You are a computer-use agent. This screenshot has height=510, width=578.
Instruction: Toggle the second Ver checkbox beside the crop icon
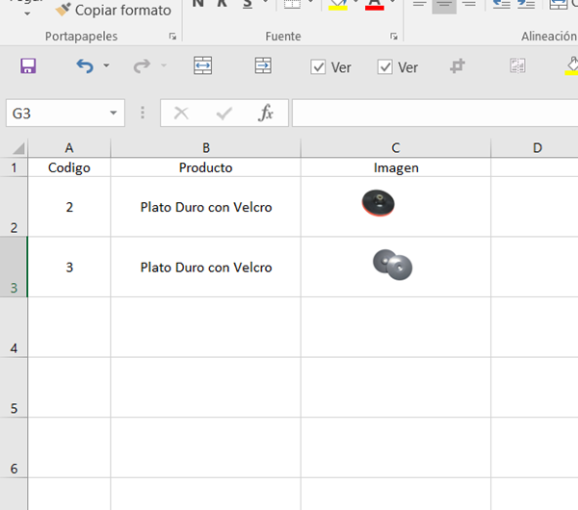tap(384, 67)
